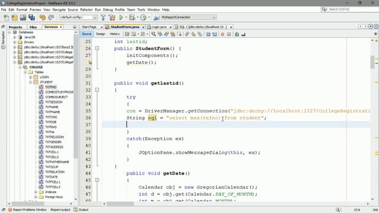Collapse the STUDENT table node
Image resolution: width=379 pixels, height=213 pixels.
[x=30, y=82]
